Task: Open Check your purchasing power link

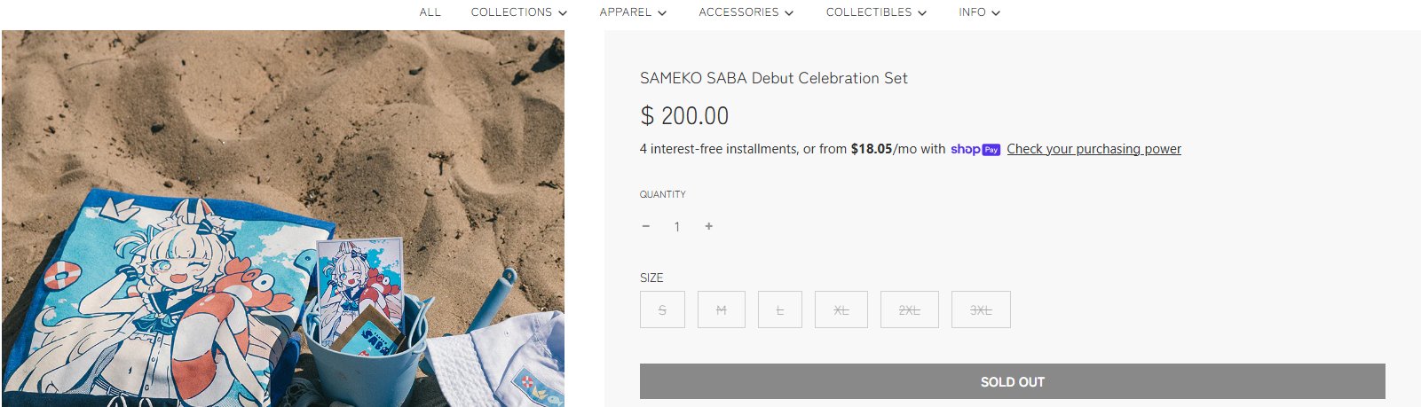Action: coord(1093,149)
